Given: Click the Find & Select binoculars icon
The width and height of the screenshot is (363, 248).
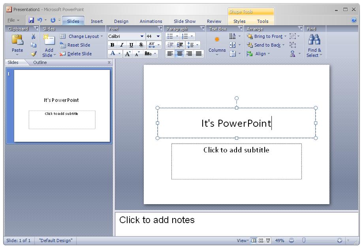Looking at the screenshot, I should pyautogui.click(x=314, y=39).
